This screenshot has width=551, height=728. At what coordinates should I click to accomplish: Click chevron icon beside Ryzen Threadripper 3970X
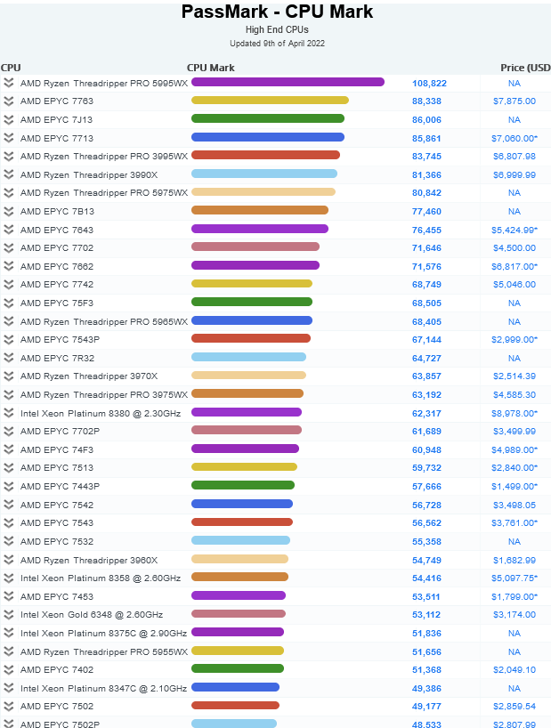pos(9,376)
